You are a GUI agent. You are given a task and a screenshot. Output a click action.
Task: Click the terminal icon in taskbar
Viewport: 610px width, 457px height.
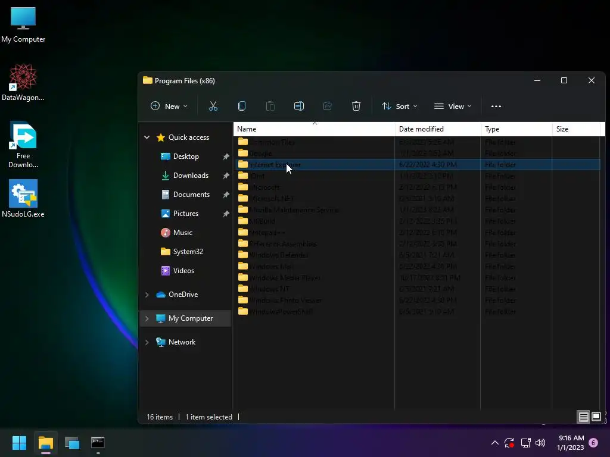pyautogui.click(x=98, y=443)
